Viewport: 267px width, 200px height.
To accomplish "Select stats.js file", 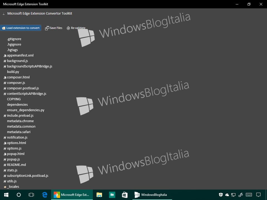I will 12,170.
